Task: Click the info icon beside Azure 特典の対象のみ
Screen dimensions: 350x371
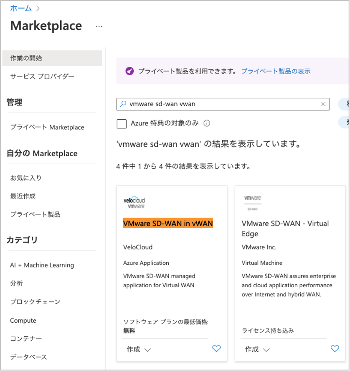Action: [x=206, y=123]
